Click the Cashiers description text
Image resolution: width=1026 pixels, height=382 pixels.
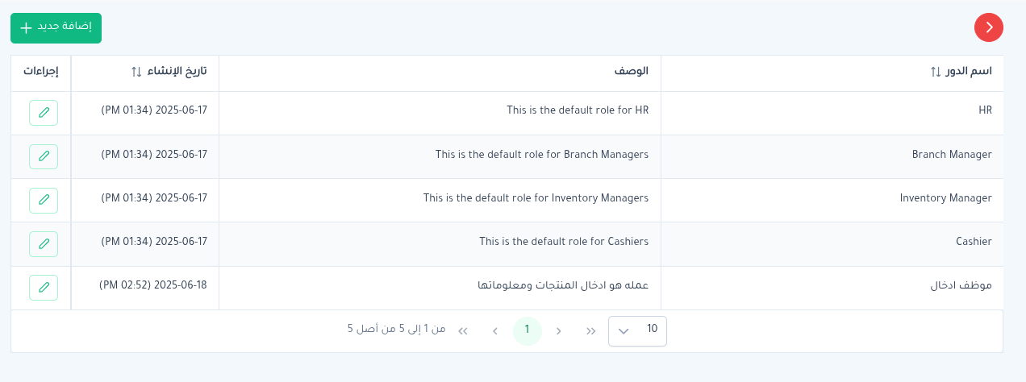[563, 241]
